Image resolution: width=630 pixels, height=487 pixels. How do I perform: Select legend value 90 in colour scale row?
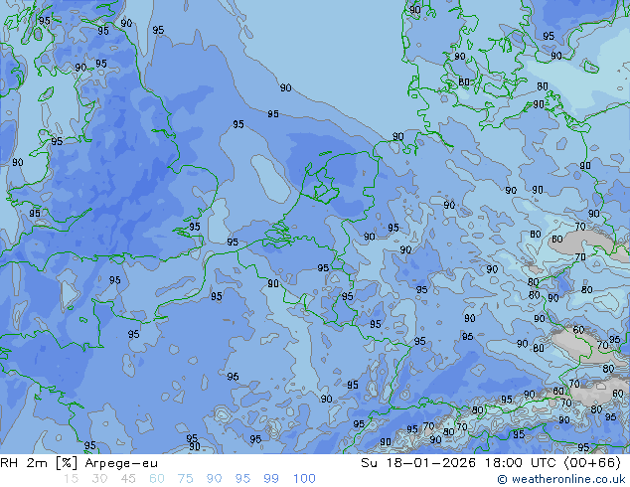click(x=214, y=479)
